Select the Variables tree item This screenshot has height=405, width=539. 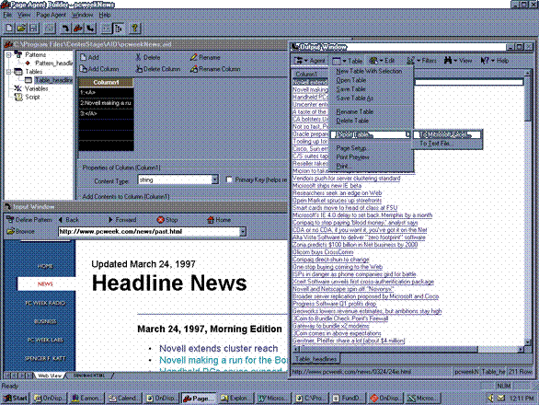tap(36, 88)
